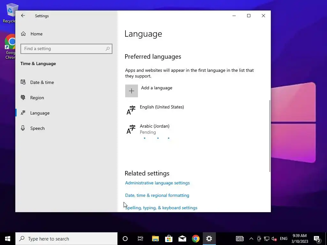
Task: Click the language icon beside Arabic (Jordan)
Action: tap(131, 130)
